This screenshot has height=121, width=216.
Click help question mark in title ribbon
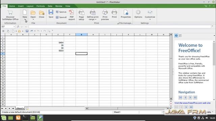[x=210, y=6]
